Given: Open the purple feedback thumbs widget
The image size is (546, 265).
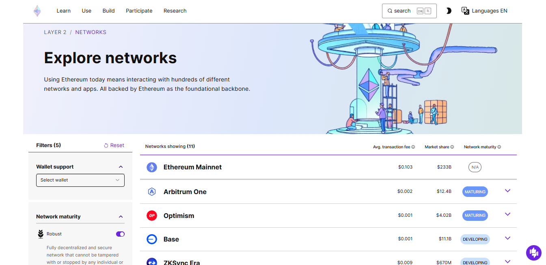Looking at the screenshot, I should [534, 253].
